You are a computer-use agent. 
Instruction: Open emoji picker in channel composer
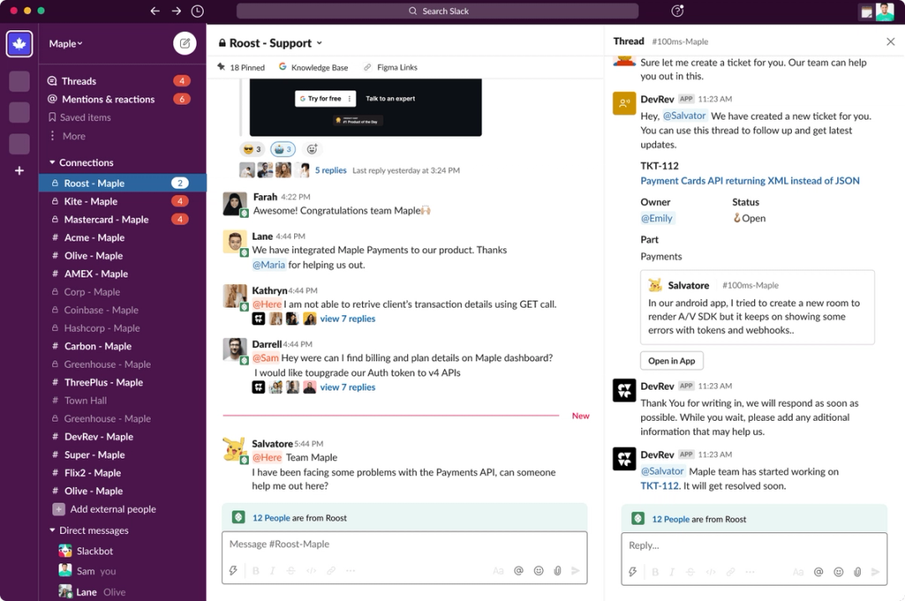point(539,570)
